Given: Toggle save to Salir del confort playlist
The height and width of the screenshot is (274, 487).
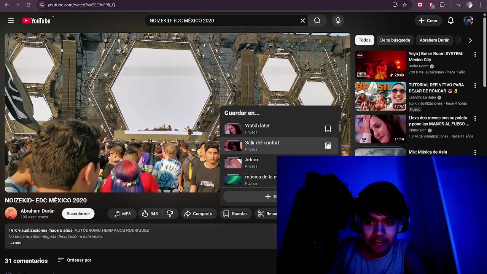Looking at the screenshot, I should [x=328, y=146].
